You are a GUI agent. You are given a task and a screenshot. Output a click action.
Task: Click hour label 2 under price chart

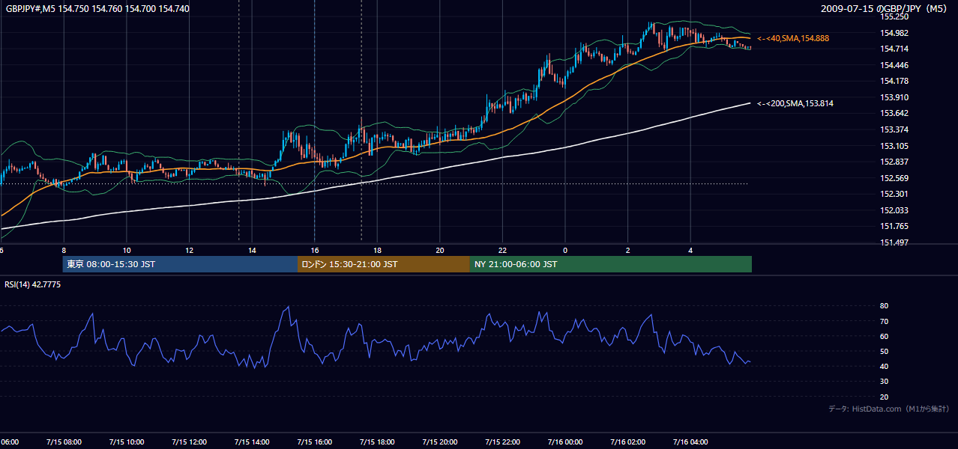click(x=627, y=250)
